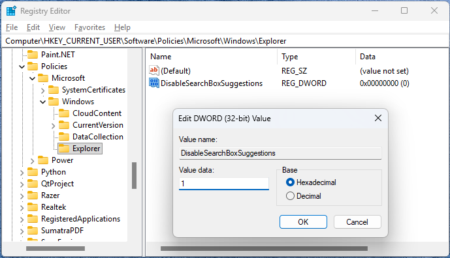Viewport: 450px width, 258px height.
Task: Click the Windows folder icon in tree
Action: [x=54, y=102]
